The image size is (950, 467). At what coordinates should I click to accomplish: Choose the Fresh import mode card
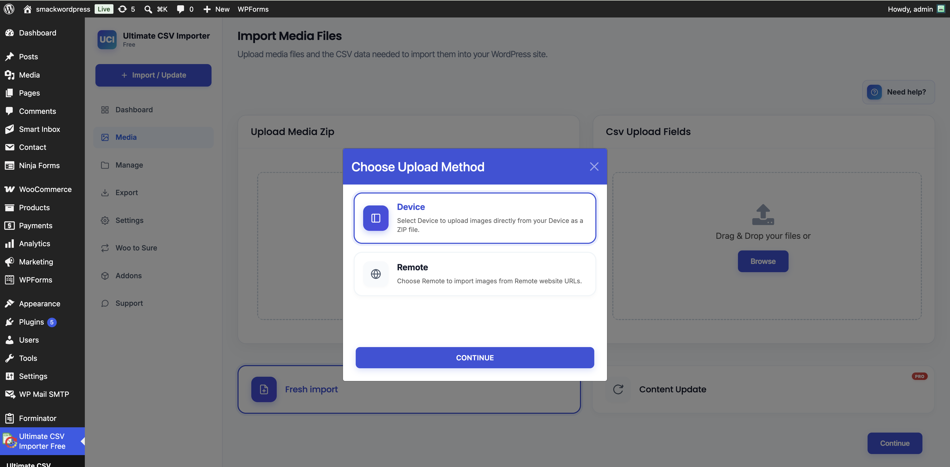coord(409,389)
